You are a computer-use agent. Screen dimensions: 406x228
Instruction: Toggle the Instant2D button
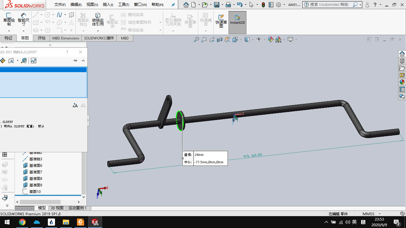[237, 19]
